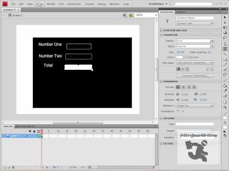Viewport: 229px width, 171px height.
Task: Select the Pencil tool
Action: click(225, 64)
